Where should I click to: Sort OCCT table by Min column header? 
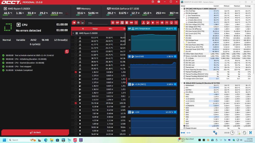pyautogui.click(x=110, y=29)
